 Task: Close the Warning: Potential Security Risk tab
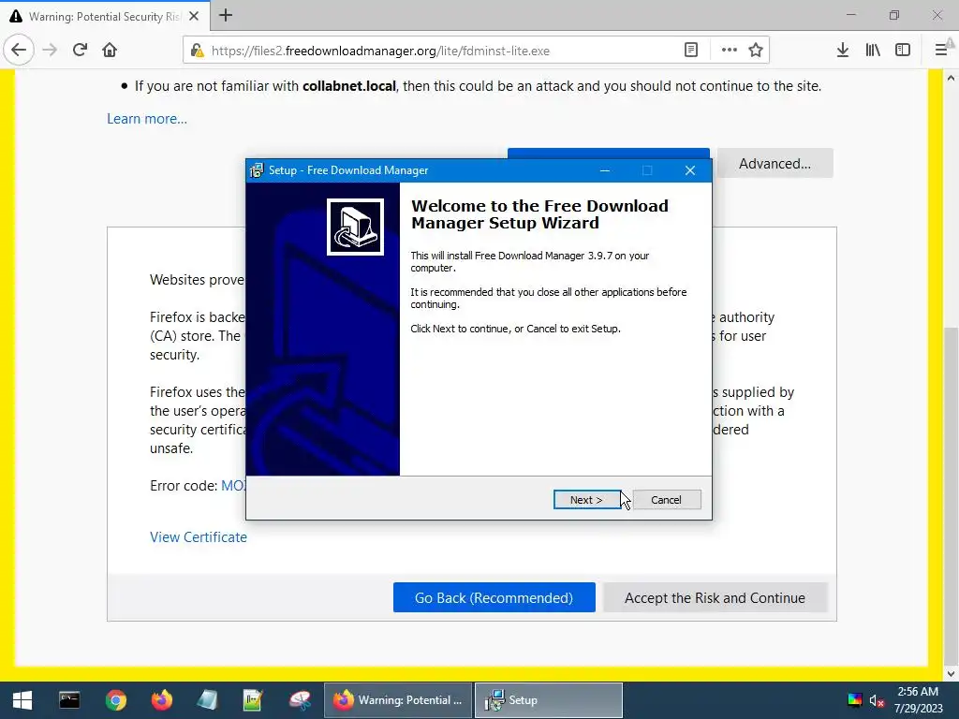pyautogui.click(x=194, y=16)
